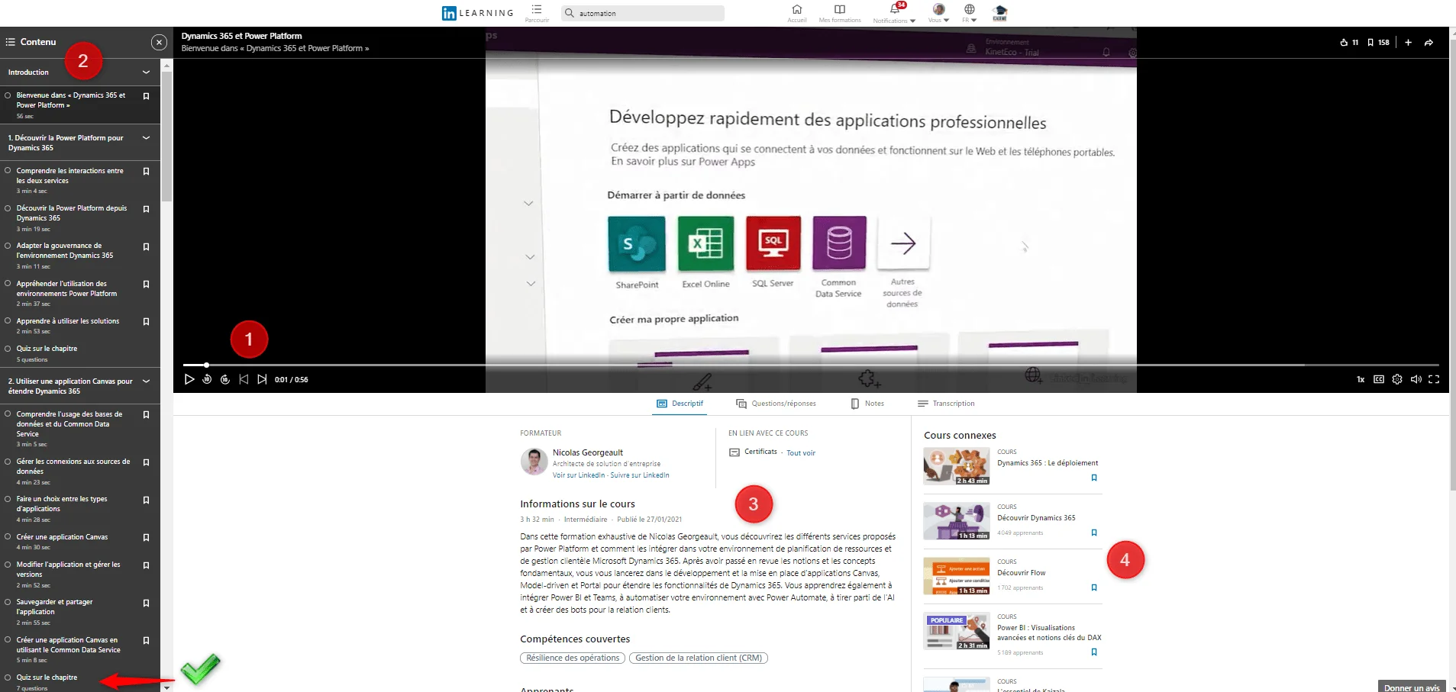Open the Parcourir browse menu icon
Screen dimensions: 1456x692
pyautogui.click(x=537, y=10)
